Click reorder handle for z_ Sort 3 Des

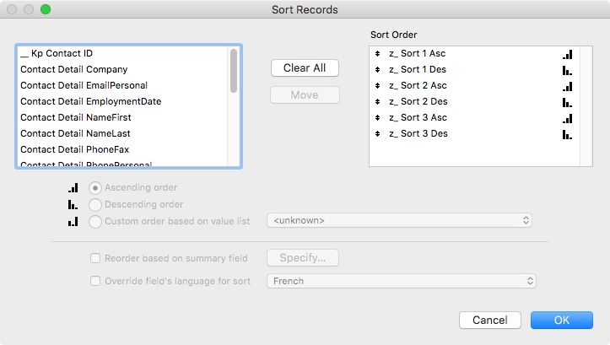pyautogui.click(x=378, y=134)
